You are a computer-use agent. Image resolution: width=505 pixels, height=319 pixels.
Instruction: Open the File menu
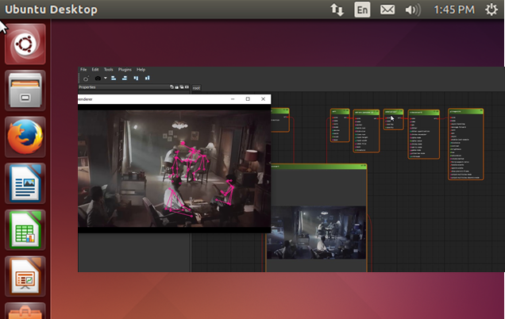[x=83, y=70]
